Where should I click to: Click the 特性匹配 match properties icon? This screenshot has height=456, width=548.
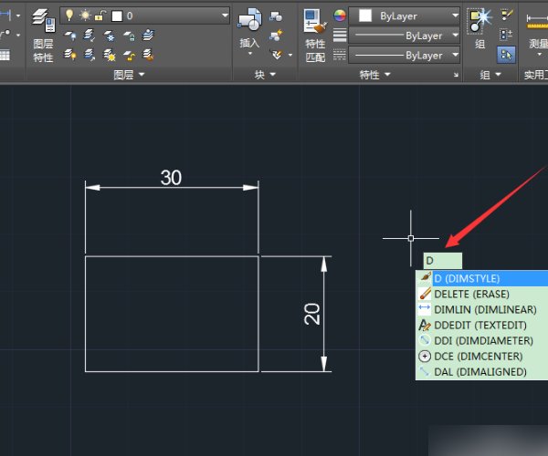coord(315,35)
